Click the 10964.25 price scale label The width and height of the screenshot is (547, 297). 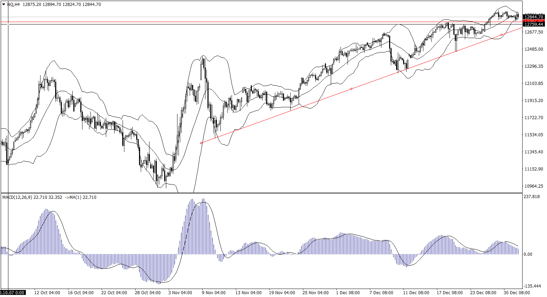tap(534, 186)
